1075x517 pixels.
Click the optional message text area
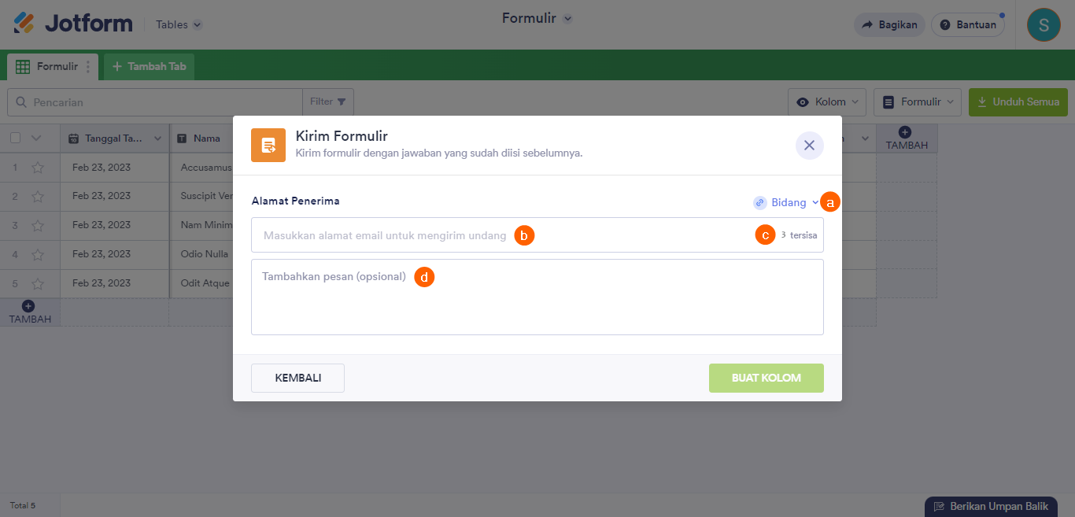point(537,303)
